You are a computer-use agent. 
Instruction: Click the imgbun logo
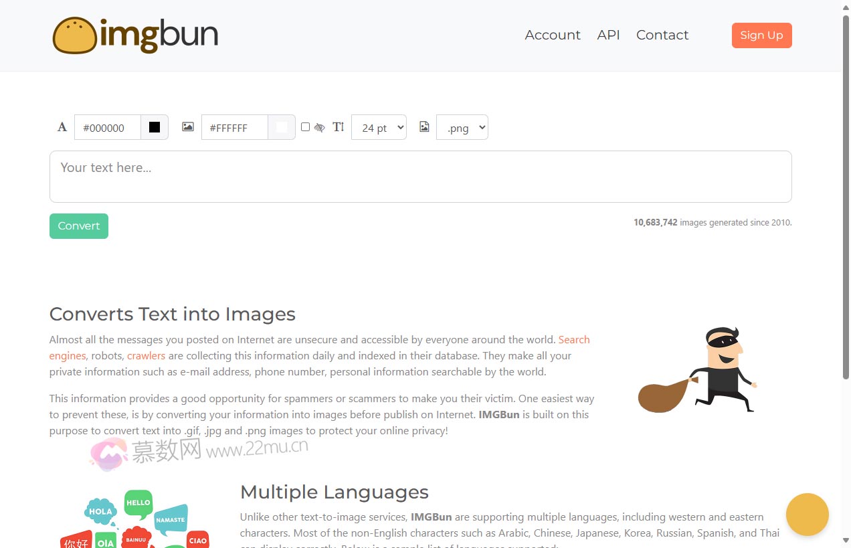point(135,35)
